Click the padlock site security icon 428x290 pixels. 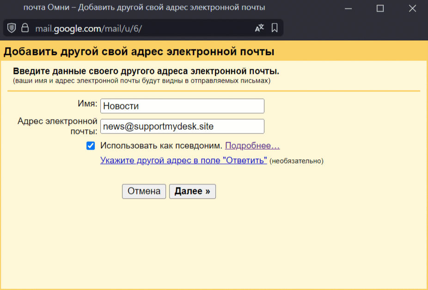click(25, 28)
